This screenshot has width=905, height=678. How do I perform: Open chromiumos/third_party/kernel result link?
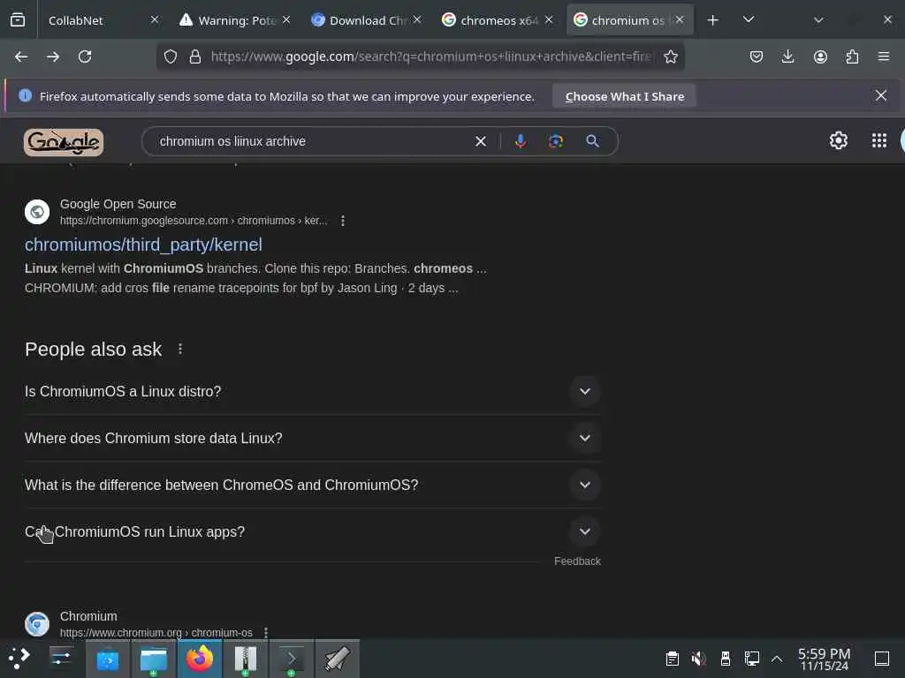pos(143,245)
